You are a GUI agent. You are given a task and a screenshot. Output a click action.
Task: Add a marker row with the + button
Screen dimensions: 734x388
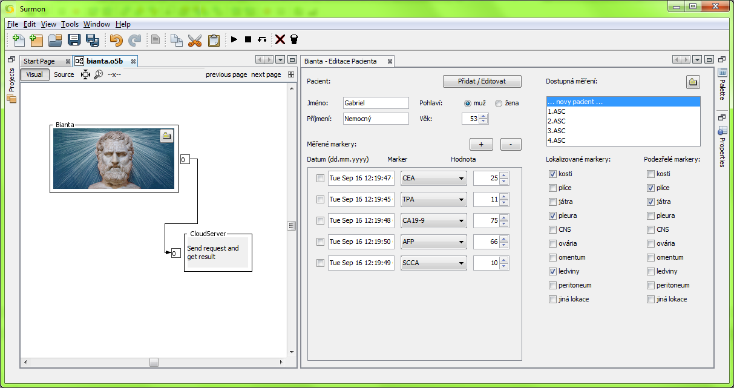(482, 145)
